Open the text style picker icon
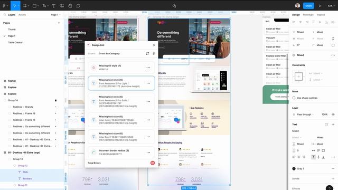This screenshot has width=338, height=190. (x=326, y=125)
